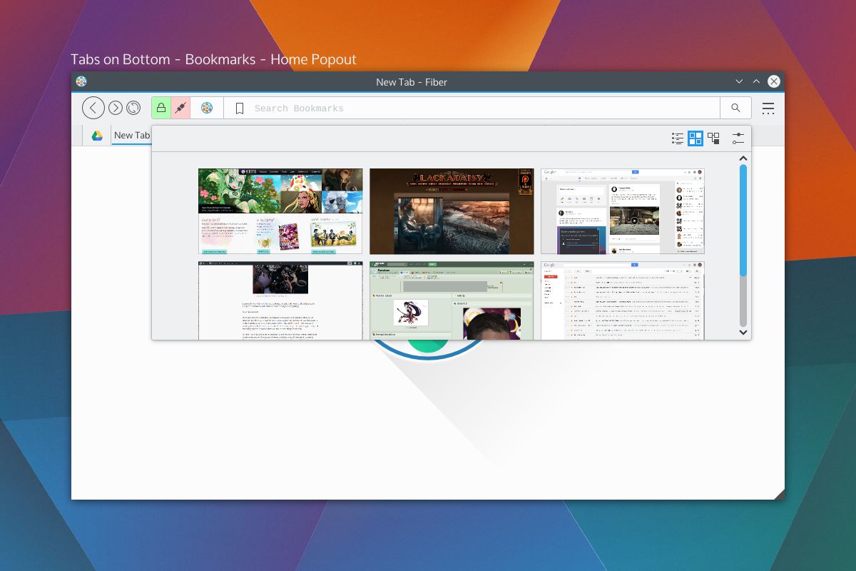Select the pinned Google Drive tab
The height and width of the screenshot is (571, 856).
[97, 136]
